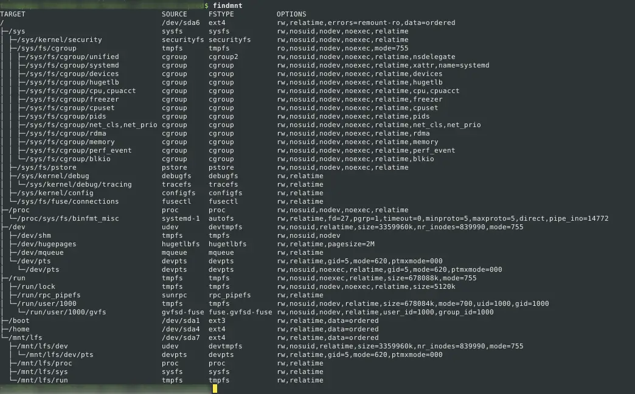Click the /run/lock target

(36, 286)
